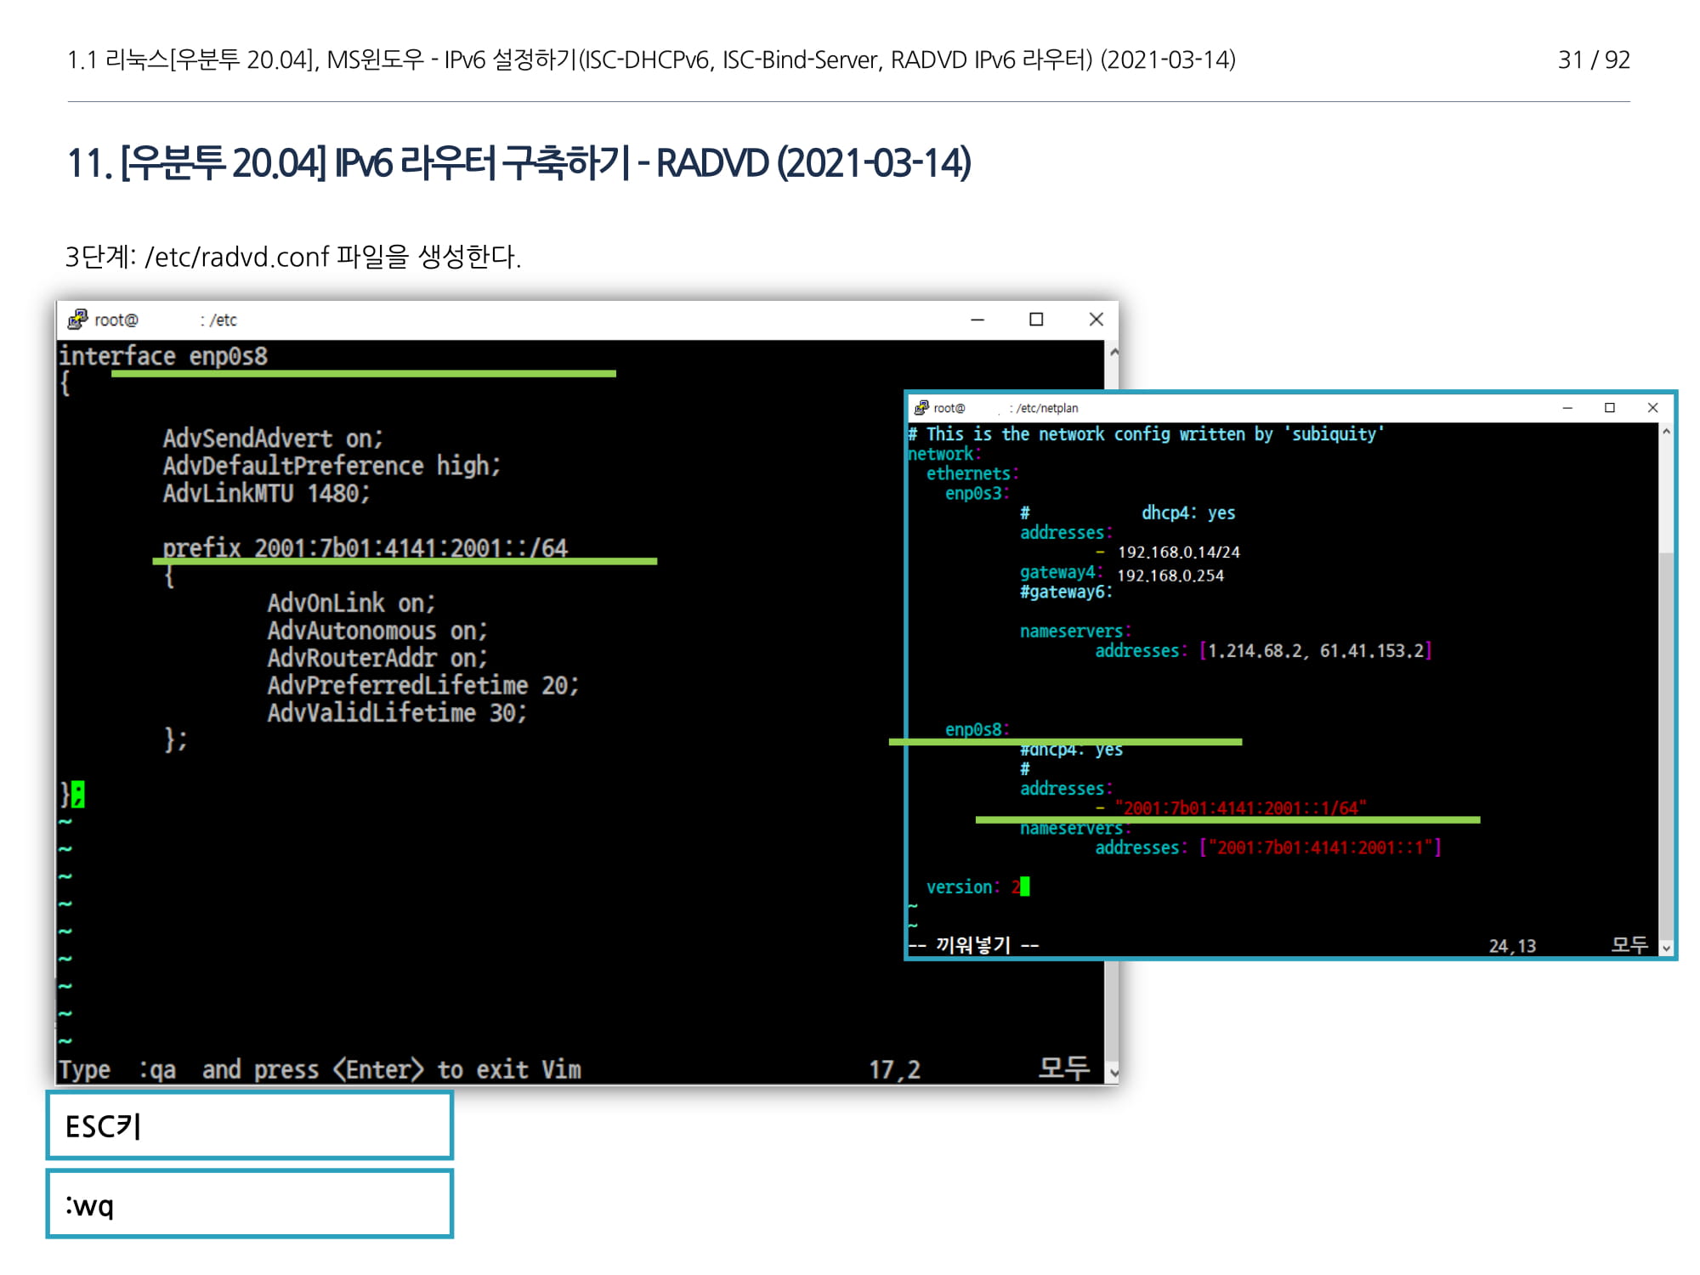Click the green cursor after closing brace
Image resolution: width=1700 pixels, height=1275 pixels.
coord(78,794)
